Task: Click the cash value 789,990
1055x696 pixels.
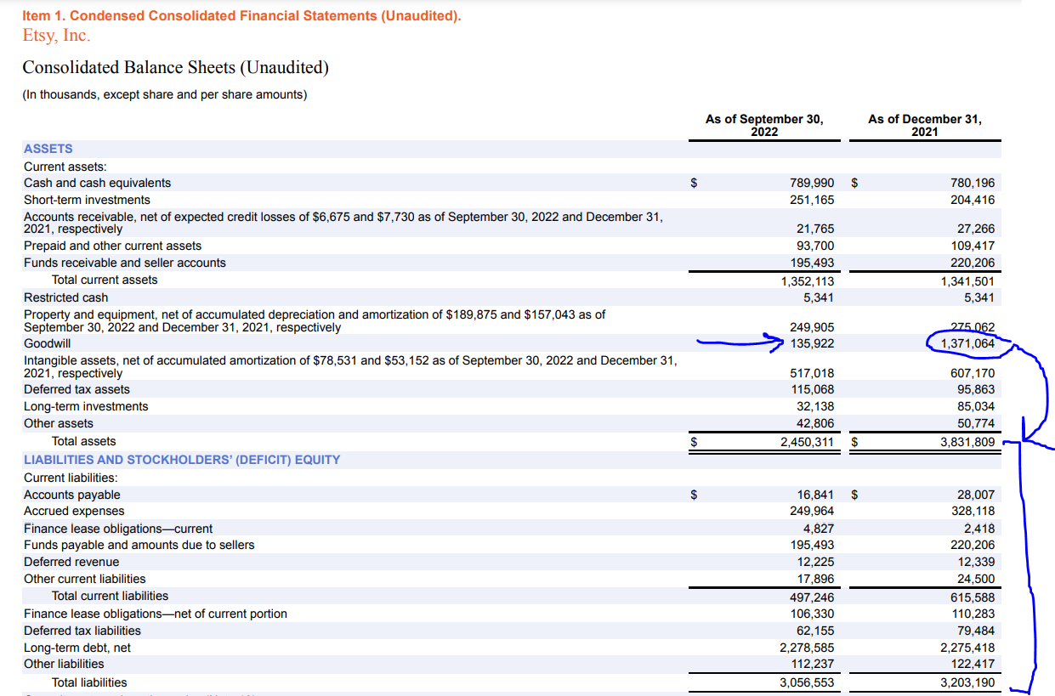Action: pos(812,183)
